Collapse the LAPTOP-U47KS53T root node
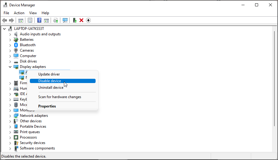The height and width of the screenshot is (160, 278). point(5,29)
